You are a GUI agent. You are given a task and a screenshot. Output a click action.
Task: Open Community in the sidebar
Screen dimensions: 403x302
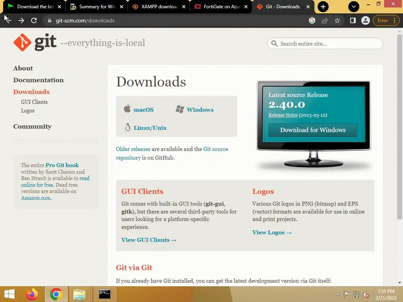click(x=32, y=126)
